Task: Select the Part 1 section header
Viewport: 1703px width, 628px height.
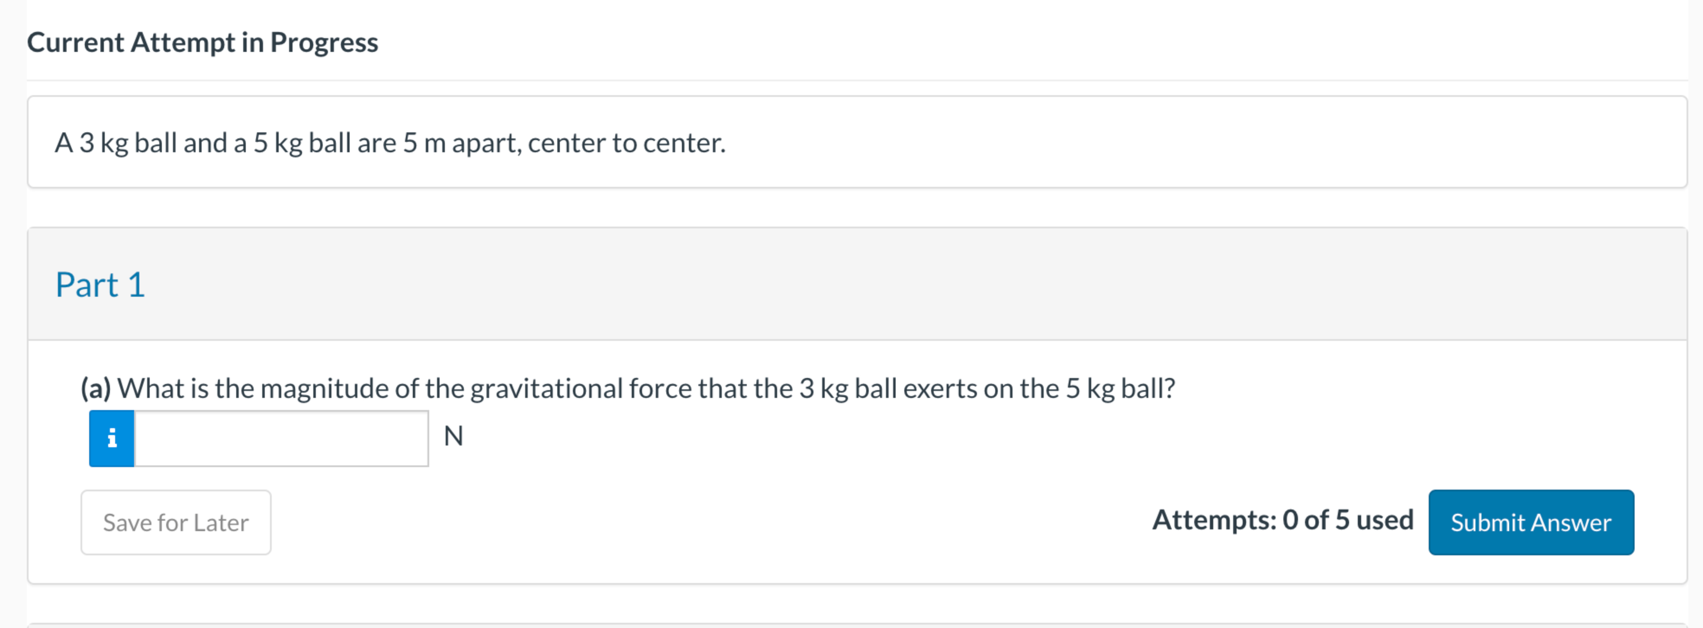Action: pos(100,284)
